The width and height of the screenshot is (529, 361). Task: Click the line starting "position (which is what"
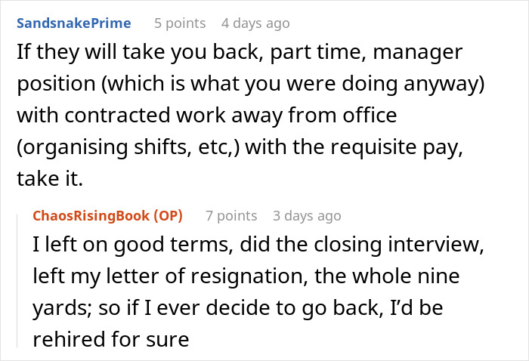click(251, 85)
